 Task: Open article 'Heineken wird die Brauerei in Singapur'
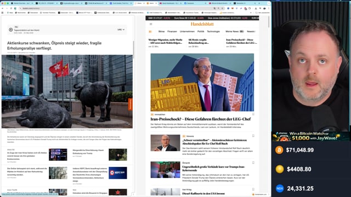[90, 193]
